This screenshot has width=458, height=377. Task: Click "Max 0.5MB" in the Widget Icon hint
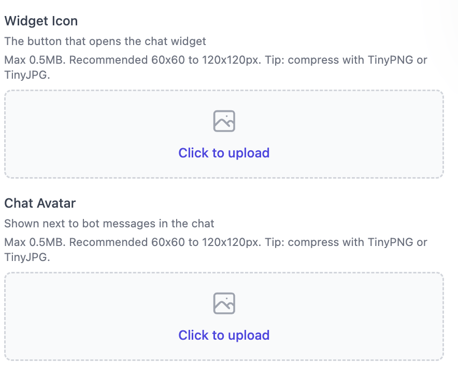tap(34, 60)
